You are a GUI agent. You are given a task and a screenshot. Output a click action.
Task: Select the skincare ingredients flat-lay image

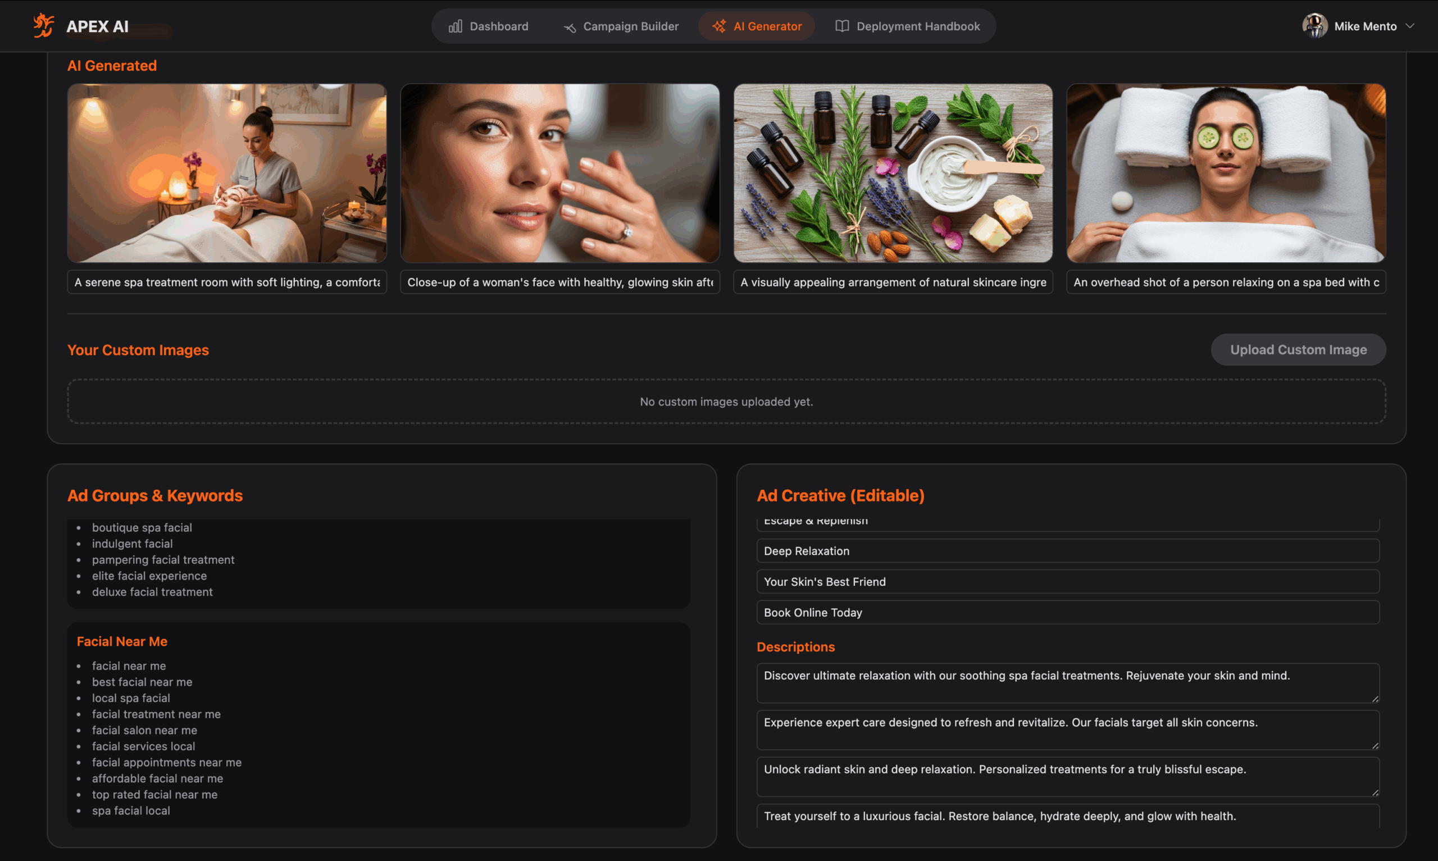893,173
